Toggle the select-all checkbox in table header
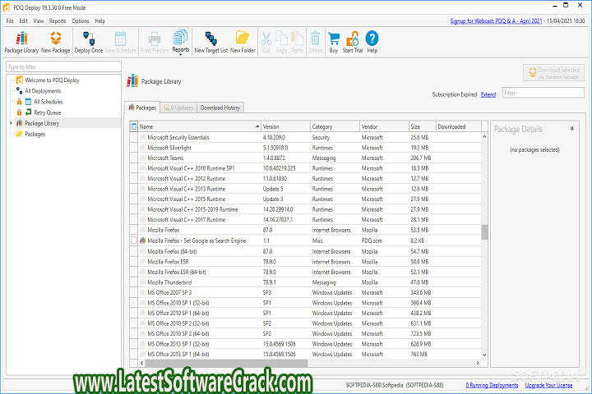592x394 pixels. (x=134, y=126)
